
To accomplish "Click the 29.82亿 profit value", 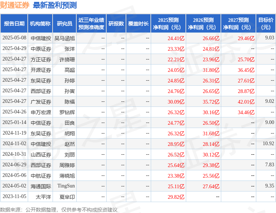I will point(176,197).
